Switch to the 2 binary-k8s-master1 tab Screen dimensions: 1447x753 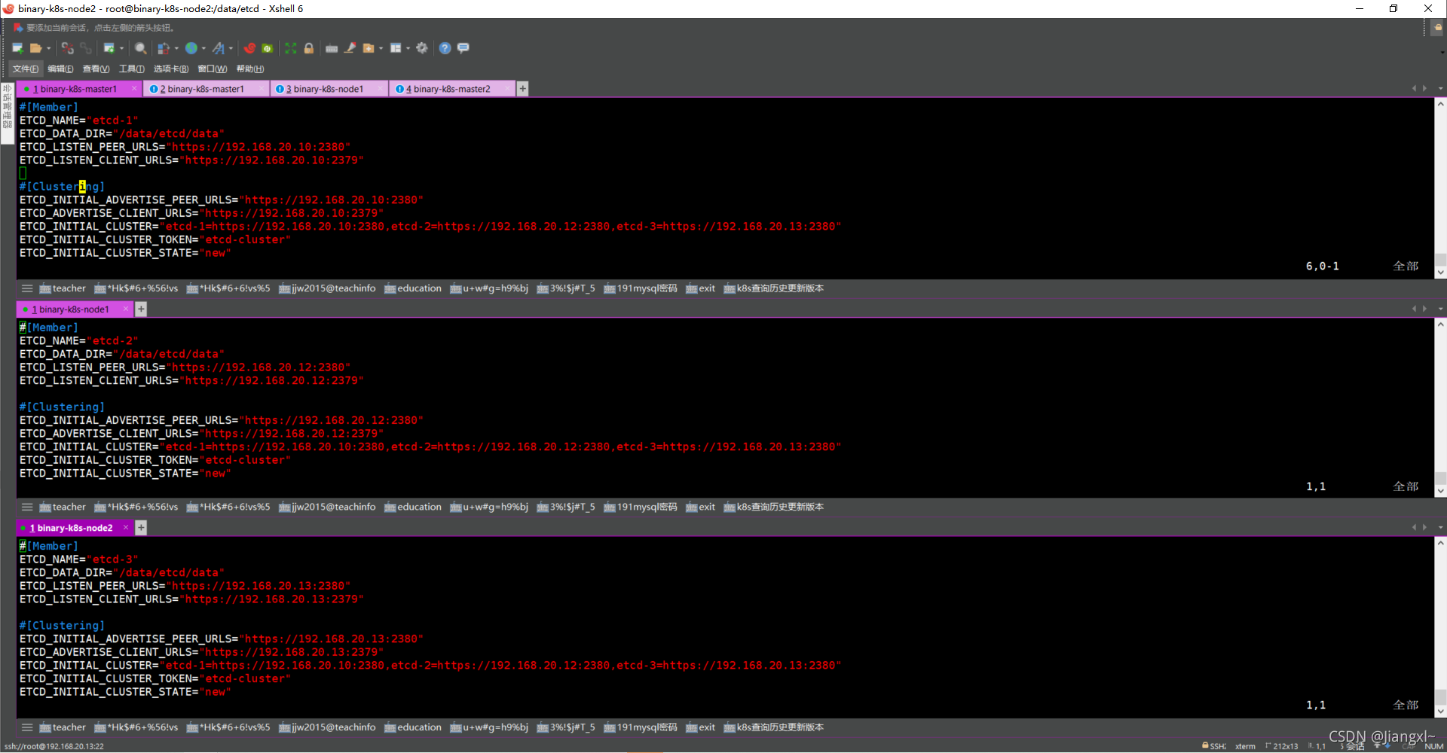coord(205,89)
